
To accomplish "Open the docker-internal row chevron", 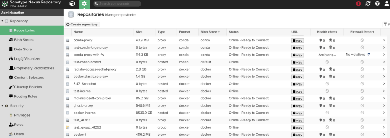I will (x=384, y=113).
